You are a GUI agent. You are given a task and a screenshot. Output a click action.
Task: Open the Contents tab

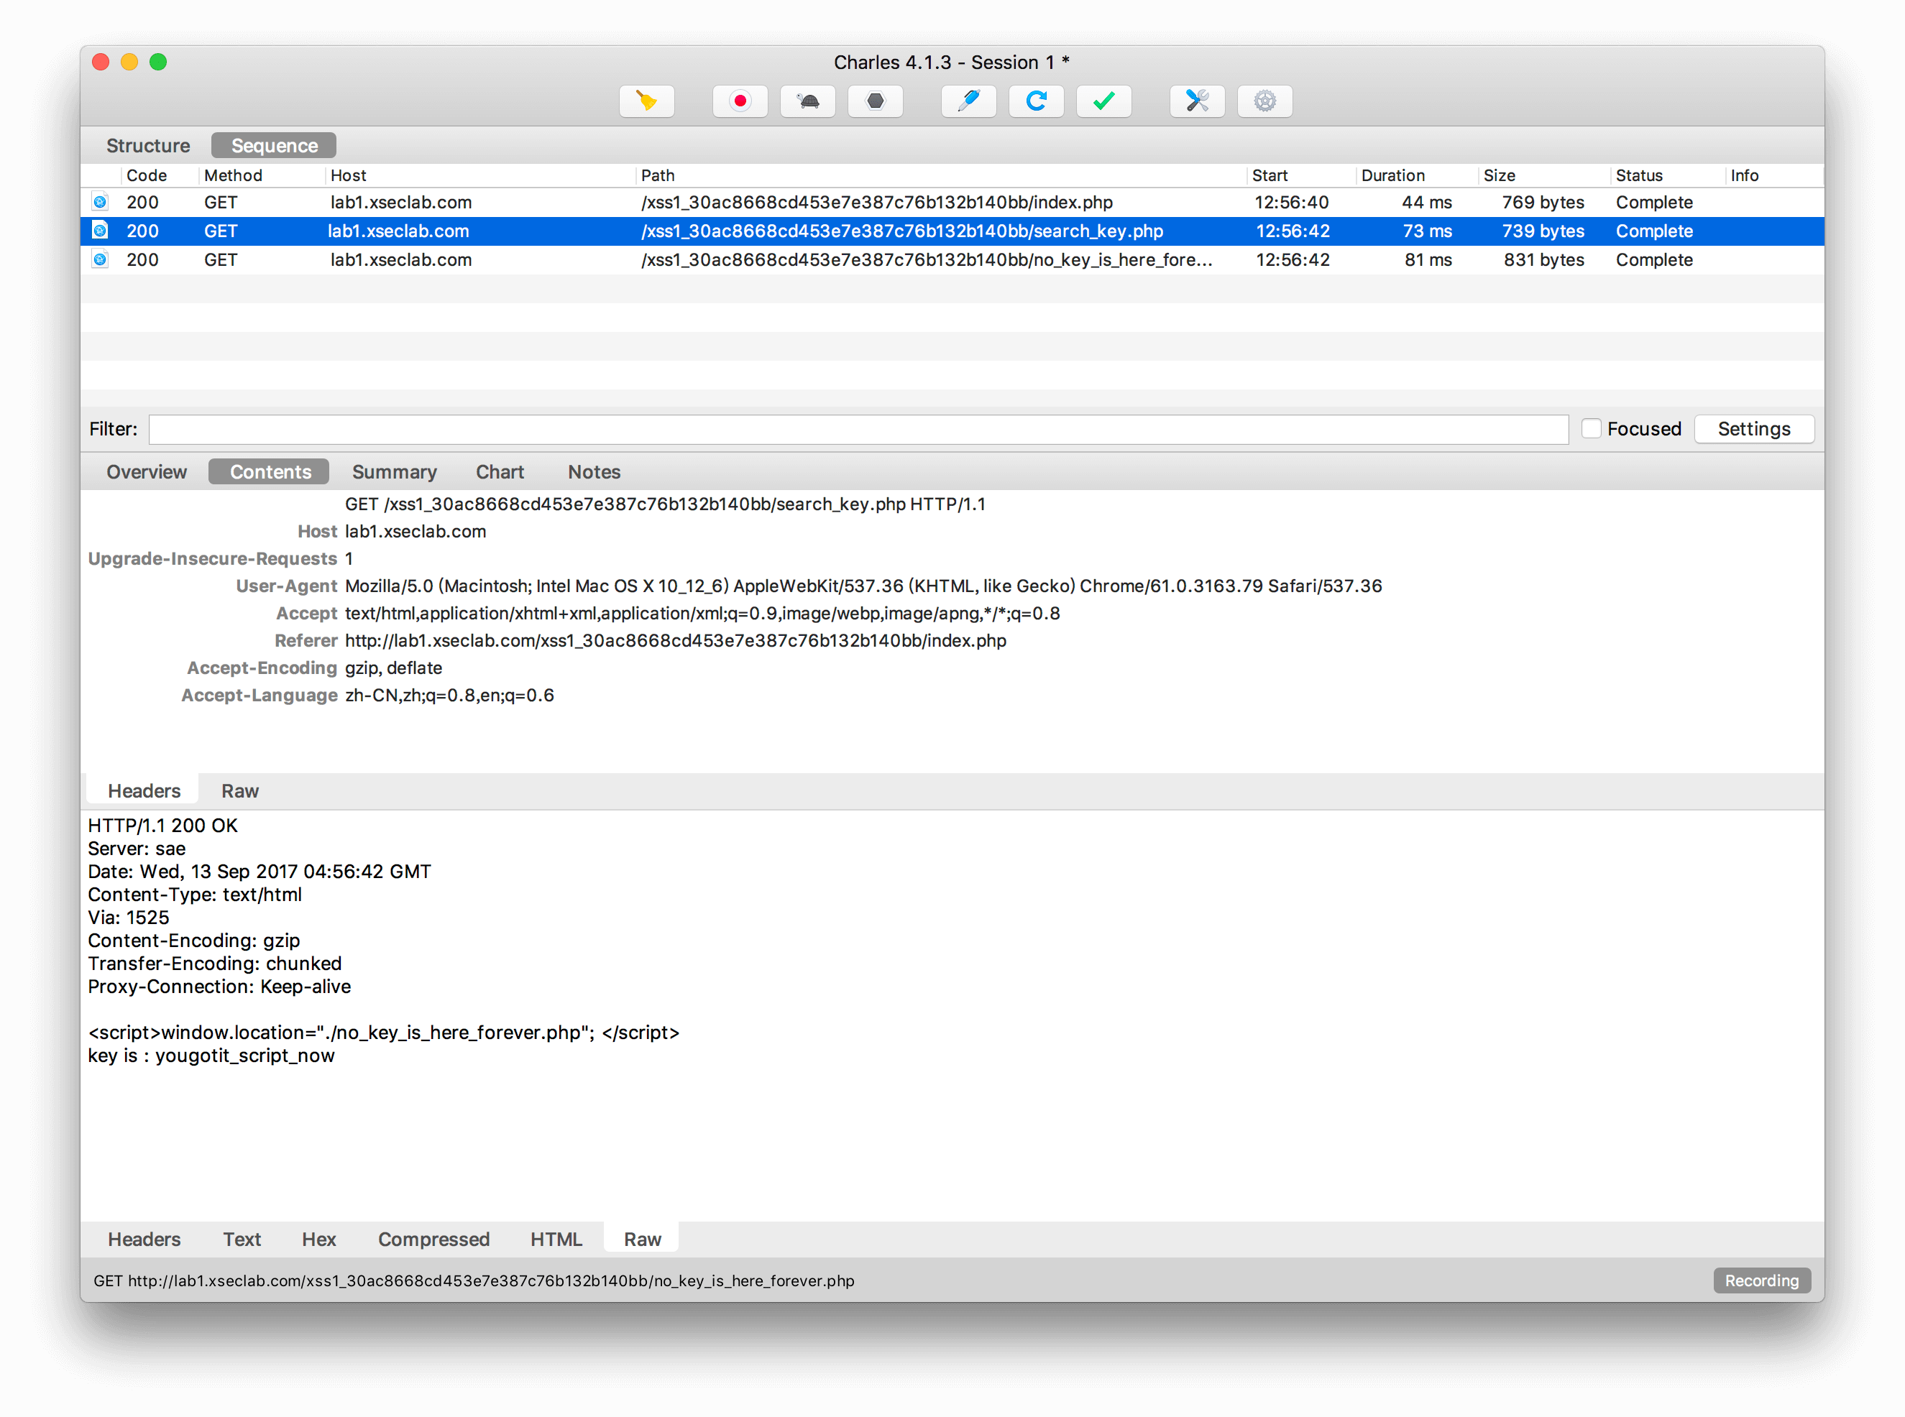coord(270,472)
